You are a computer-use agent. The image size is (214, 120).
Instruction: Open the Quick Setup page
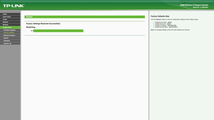(7, 17)
